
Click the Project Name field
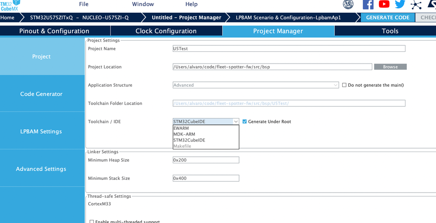(289, 48)
